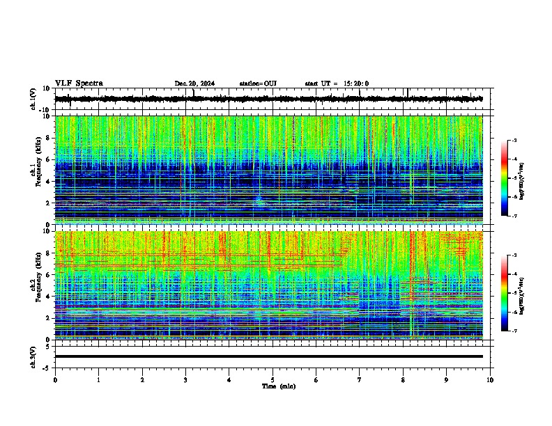Image resolution: width=552 pixels, height=426 pixels.
Task: Click the date "Dec. 20, 2024"
Action: coord(194,84)
